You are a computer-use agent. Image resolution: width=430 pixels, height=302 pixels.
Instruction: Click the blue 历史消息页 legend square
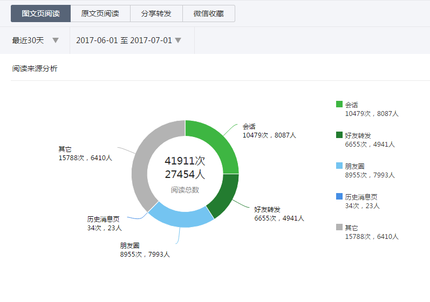339,197
